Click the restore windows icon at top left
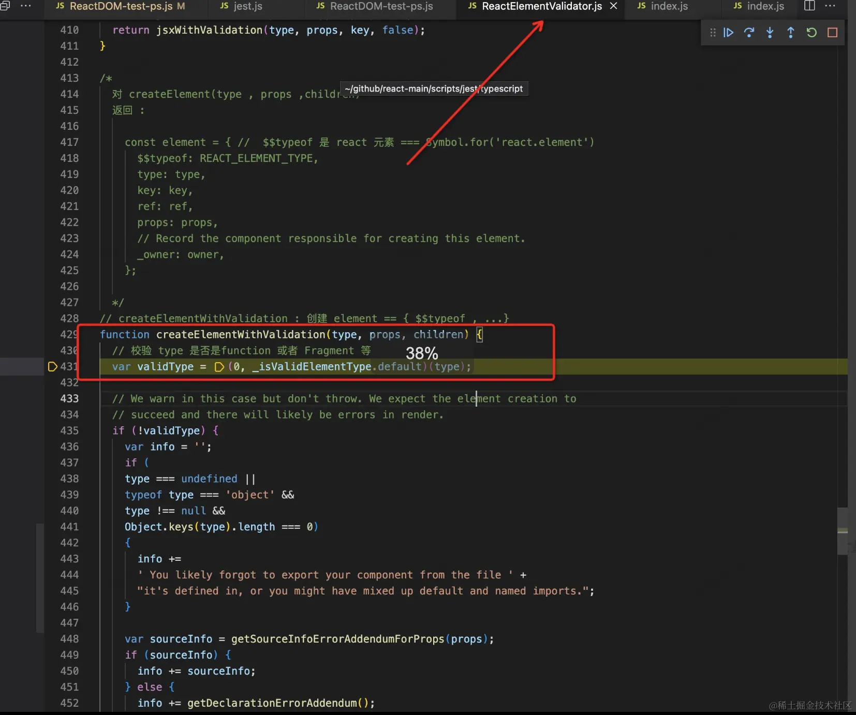Screen dimensions: 856x715 pyautogui.click(x=5, y=6)
